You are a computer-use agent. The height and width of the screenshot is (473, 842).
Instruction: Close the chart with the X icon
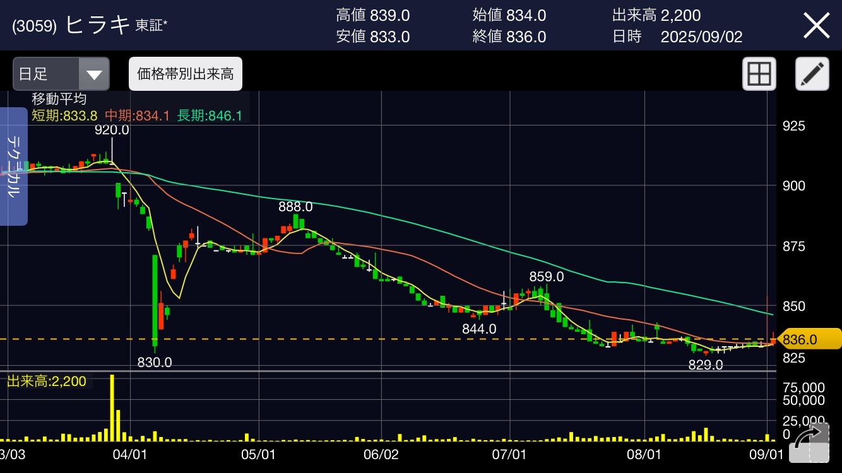pos(815,26)
